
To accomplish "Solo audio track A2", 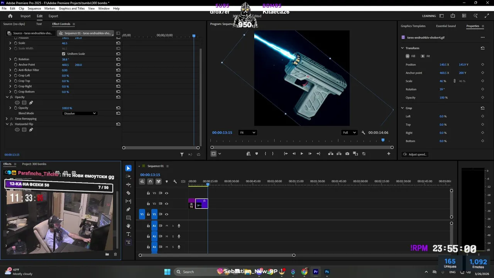I will 173,236.
